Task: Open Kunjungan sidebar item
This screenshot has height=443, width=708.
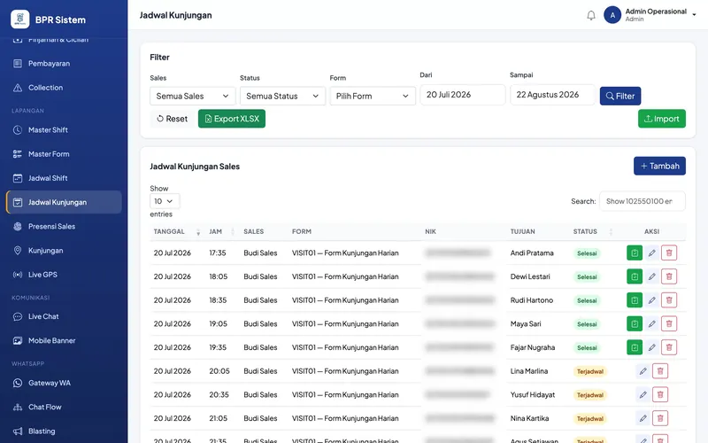Action: point(64,251)
